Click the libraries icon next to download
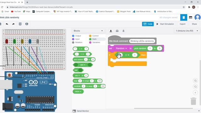201x113 pixels. click(117, 31)
